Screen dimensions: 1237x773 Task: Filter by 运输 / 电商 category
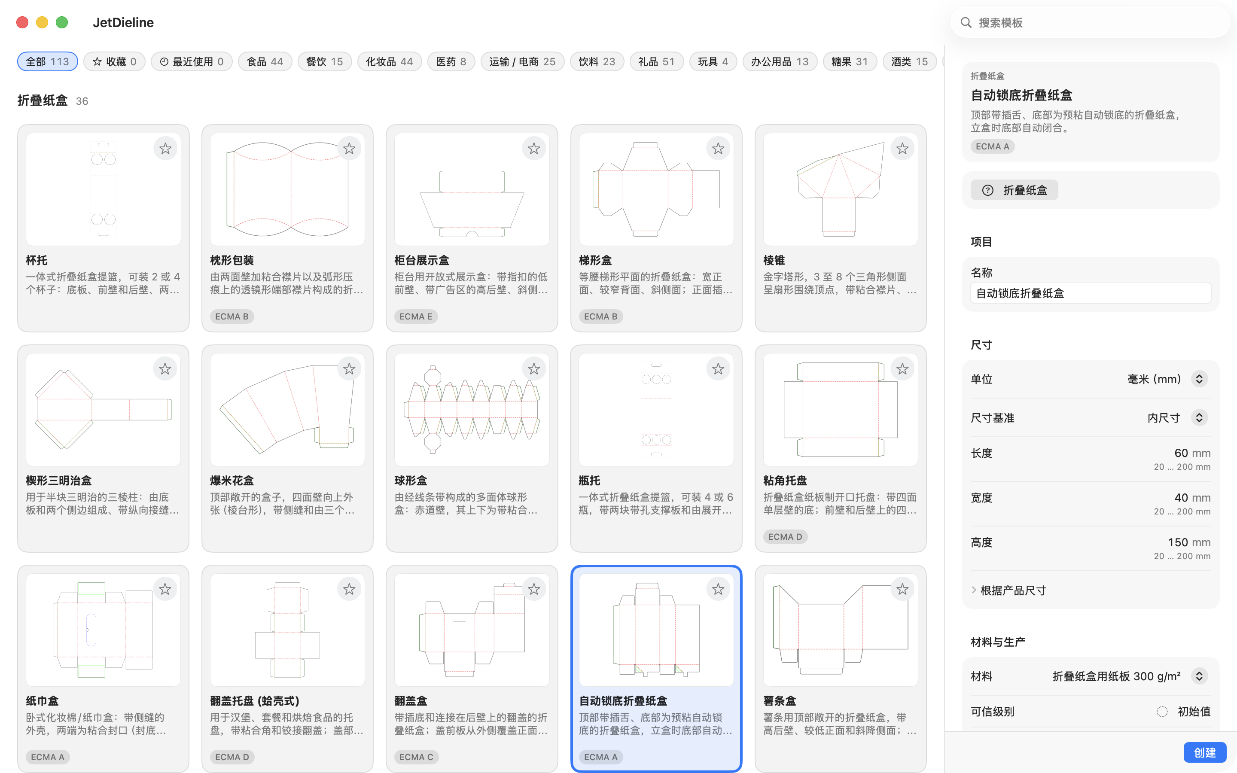tap(522, 61)
